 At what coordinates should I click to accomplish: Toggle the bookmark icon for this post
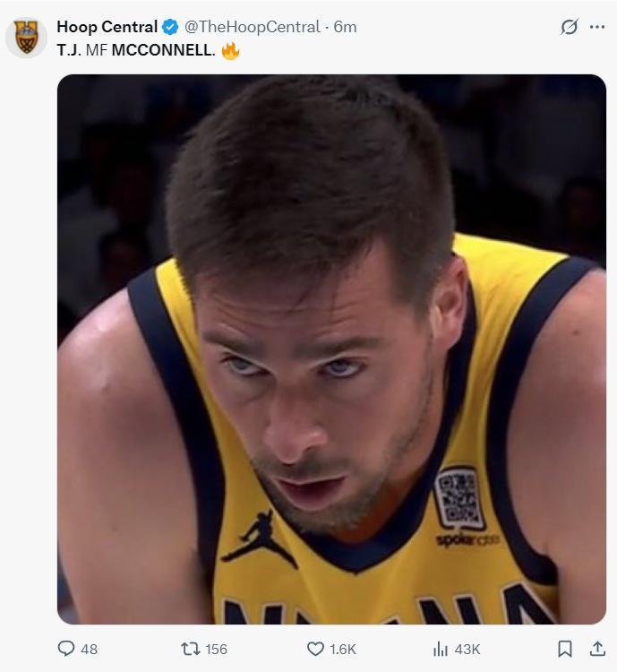click(x=565, y=649)
